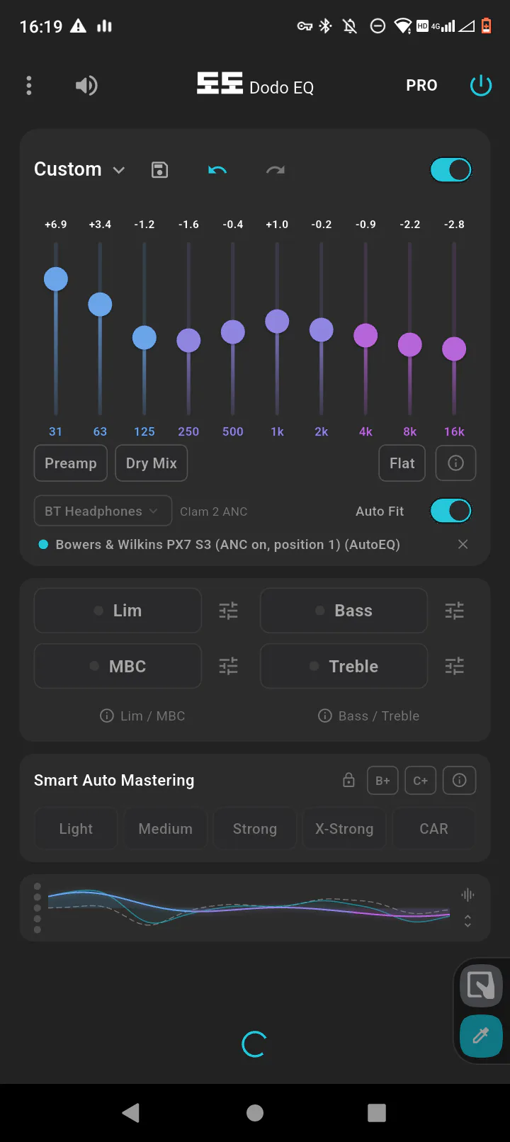This screenshot has width=510, height=1142.
Task: Toggle the equalizer on/off switch
Action: pos(450,170)
